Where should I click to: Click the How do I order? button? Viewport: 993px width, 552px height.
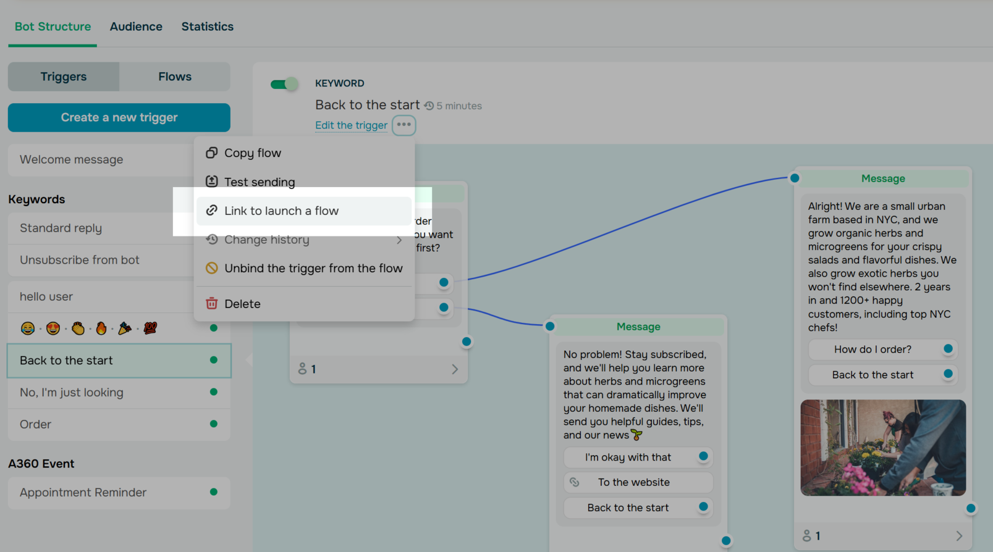pyautogui.click(x=882, y=349)
